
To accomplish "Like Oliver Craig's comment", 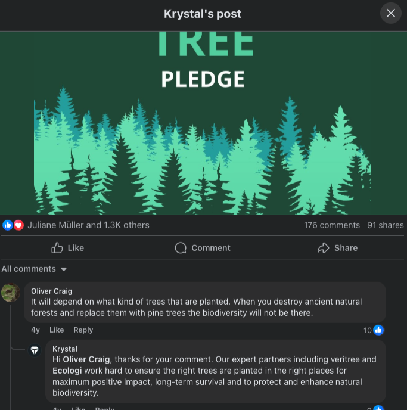I will click(x=57, y=330).
